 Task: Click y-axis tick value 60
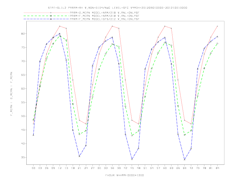(23, 89)
